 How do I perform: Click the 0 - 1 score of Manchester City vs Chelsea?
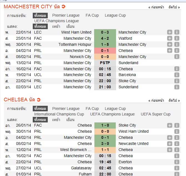[x=104, y=51]
